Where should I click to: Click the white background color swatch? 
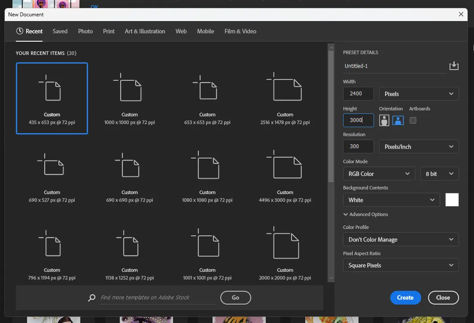pyautogui.click(x=452, y=200)
